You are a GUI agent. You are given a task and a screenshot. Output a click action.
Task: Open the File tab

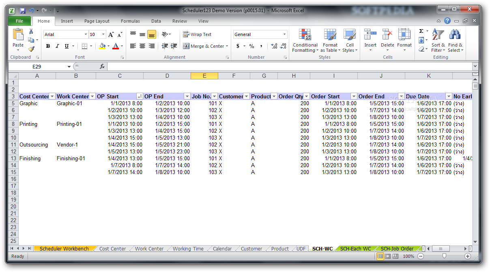point(19,21)
